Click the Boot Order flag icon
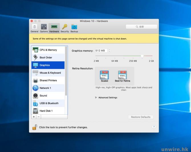This screenshot has width=191, height=152. click(x=35, y=57)
